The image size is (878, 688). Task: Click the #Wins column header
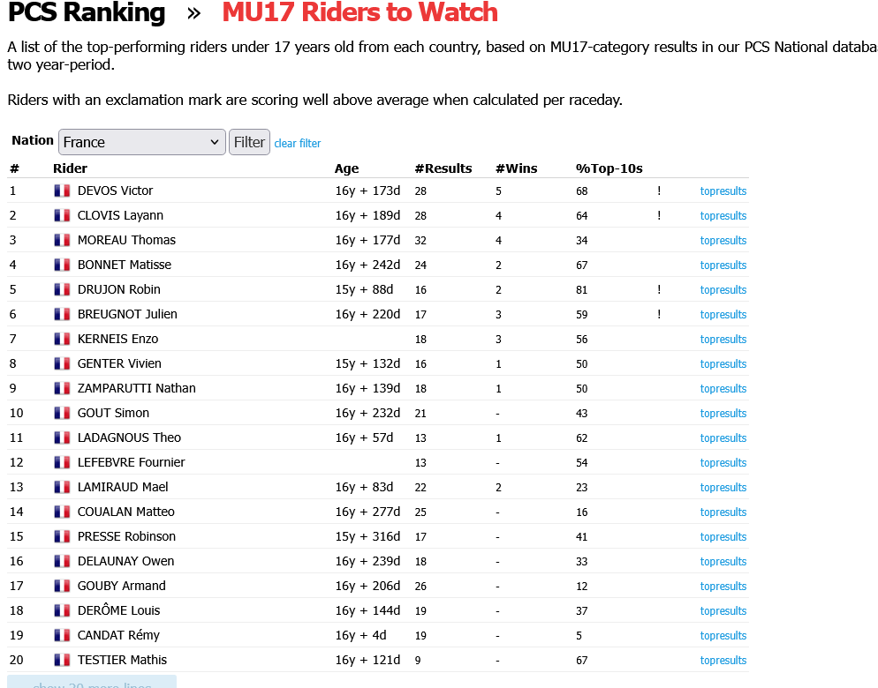tap(516, 168)
